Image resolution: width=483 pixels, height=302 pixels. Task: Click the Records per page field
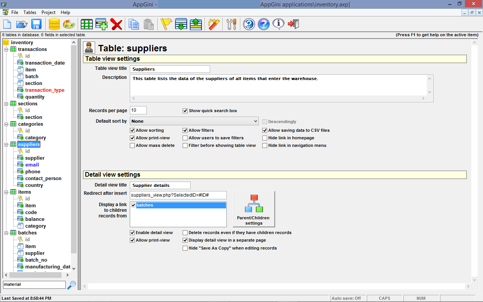click(x=138, y=110)
